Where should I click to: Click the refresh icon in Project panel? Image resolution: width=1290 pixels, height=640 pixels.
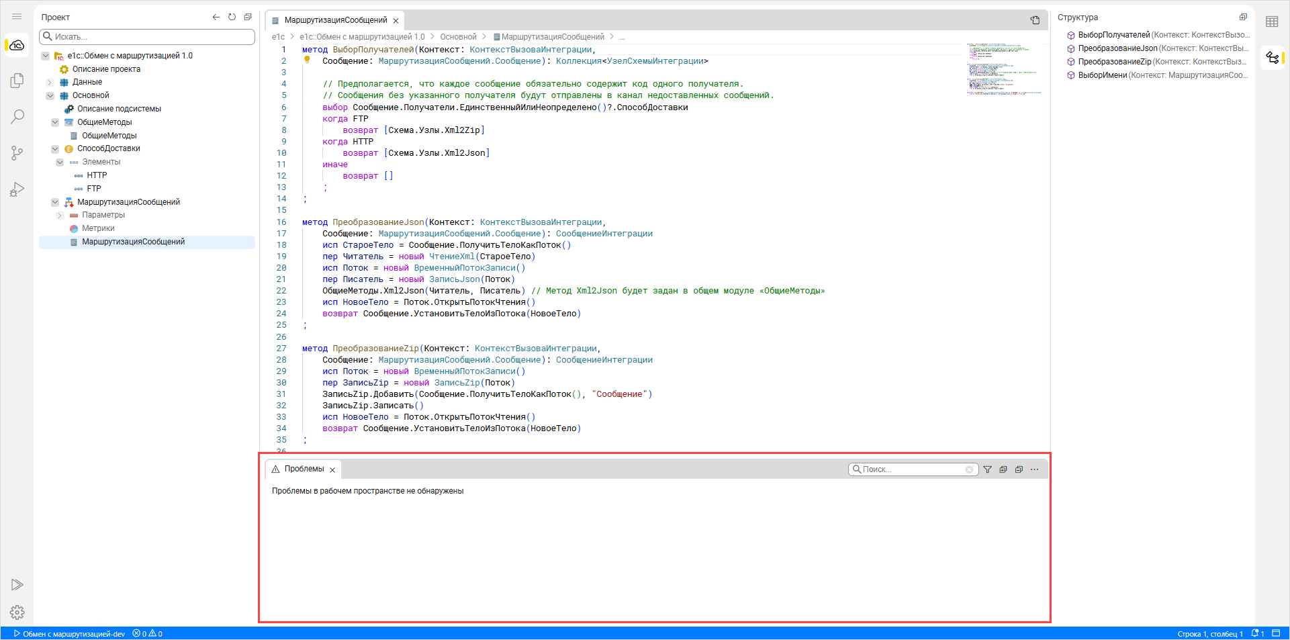click(232, 17)
